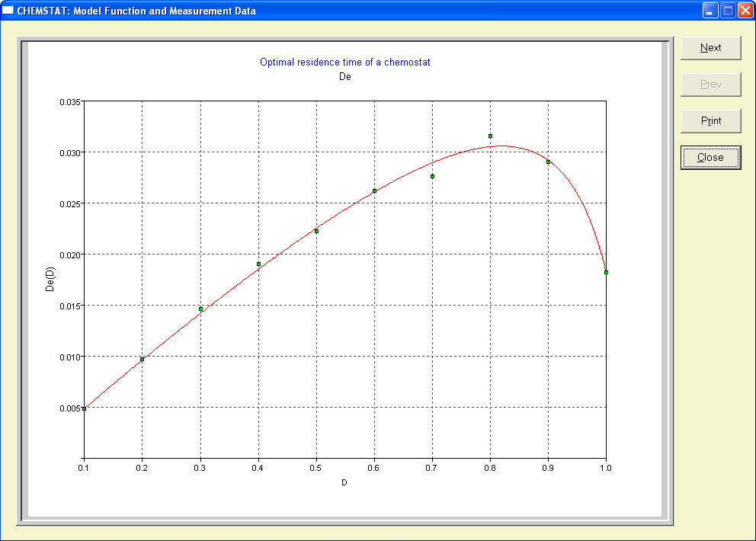This screenshot has height=541, width=756.
Task: Click the maximize window button
Action: (x=727, y=11)
